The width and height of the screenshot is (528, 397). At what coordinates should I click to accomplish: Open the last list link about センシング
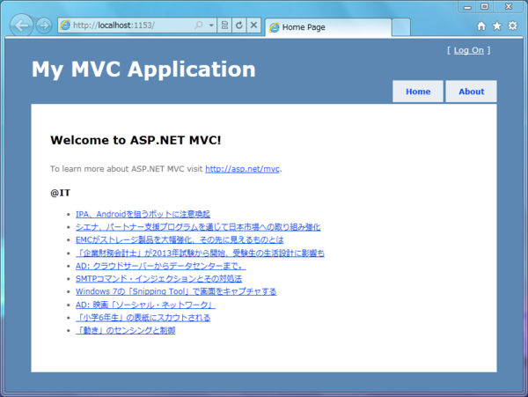click(125, 330)
